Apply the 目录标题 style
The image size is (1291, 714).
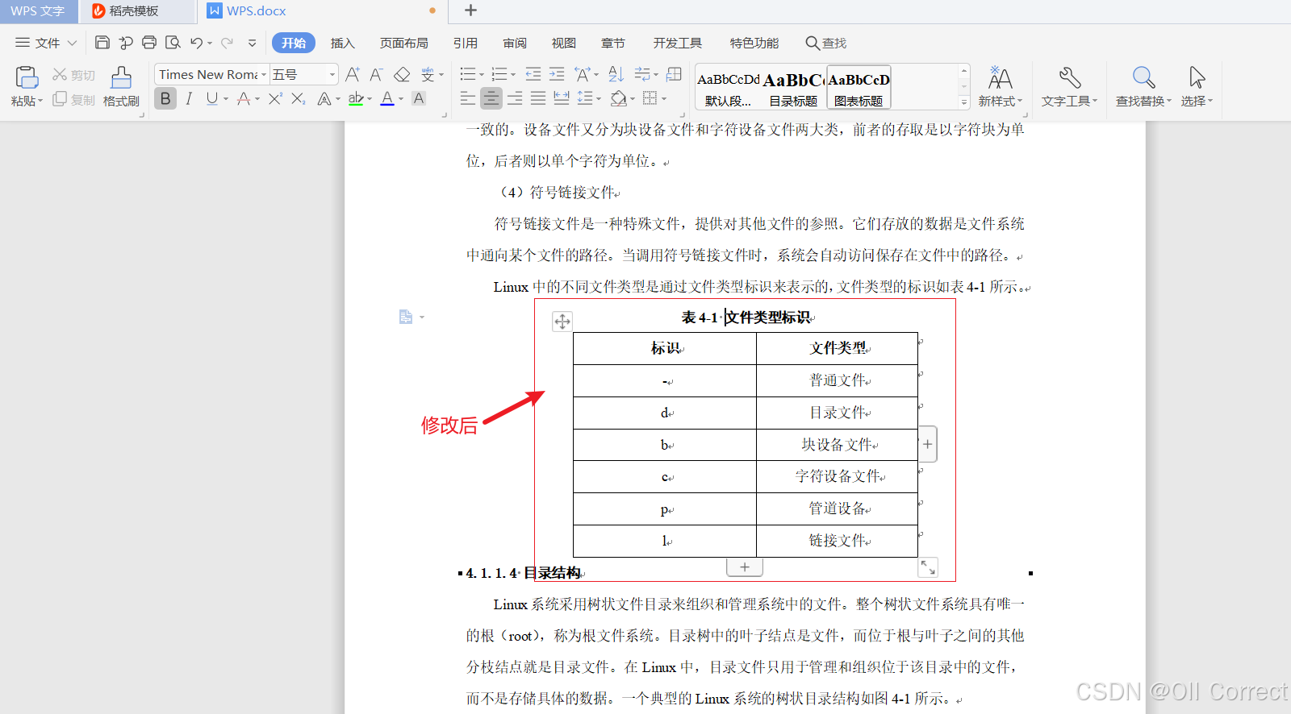point(793,87)
